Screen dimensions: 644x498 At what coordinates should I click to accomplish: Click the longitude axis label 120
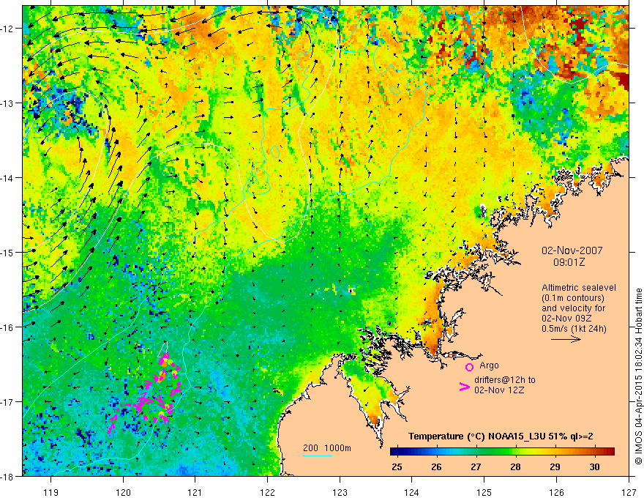pos(123,492)
